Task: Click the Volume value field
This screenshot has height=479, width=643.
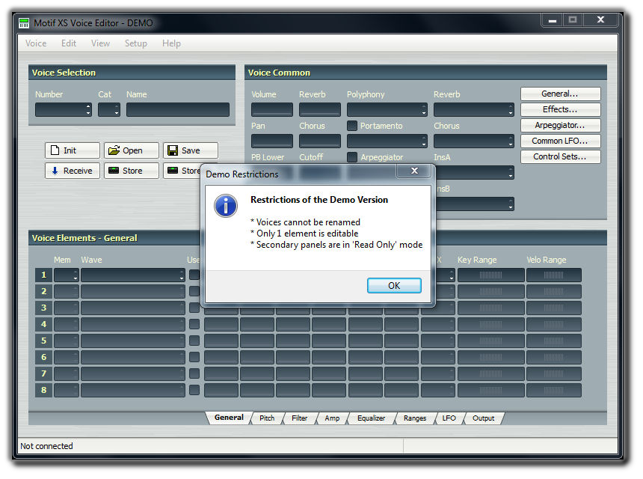Action: tap(272, 109)
